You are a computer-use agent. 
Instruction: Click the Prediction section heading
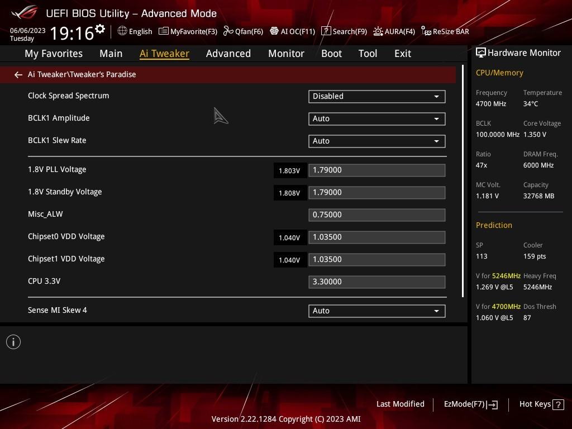click(494, 225)
